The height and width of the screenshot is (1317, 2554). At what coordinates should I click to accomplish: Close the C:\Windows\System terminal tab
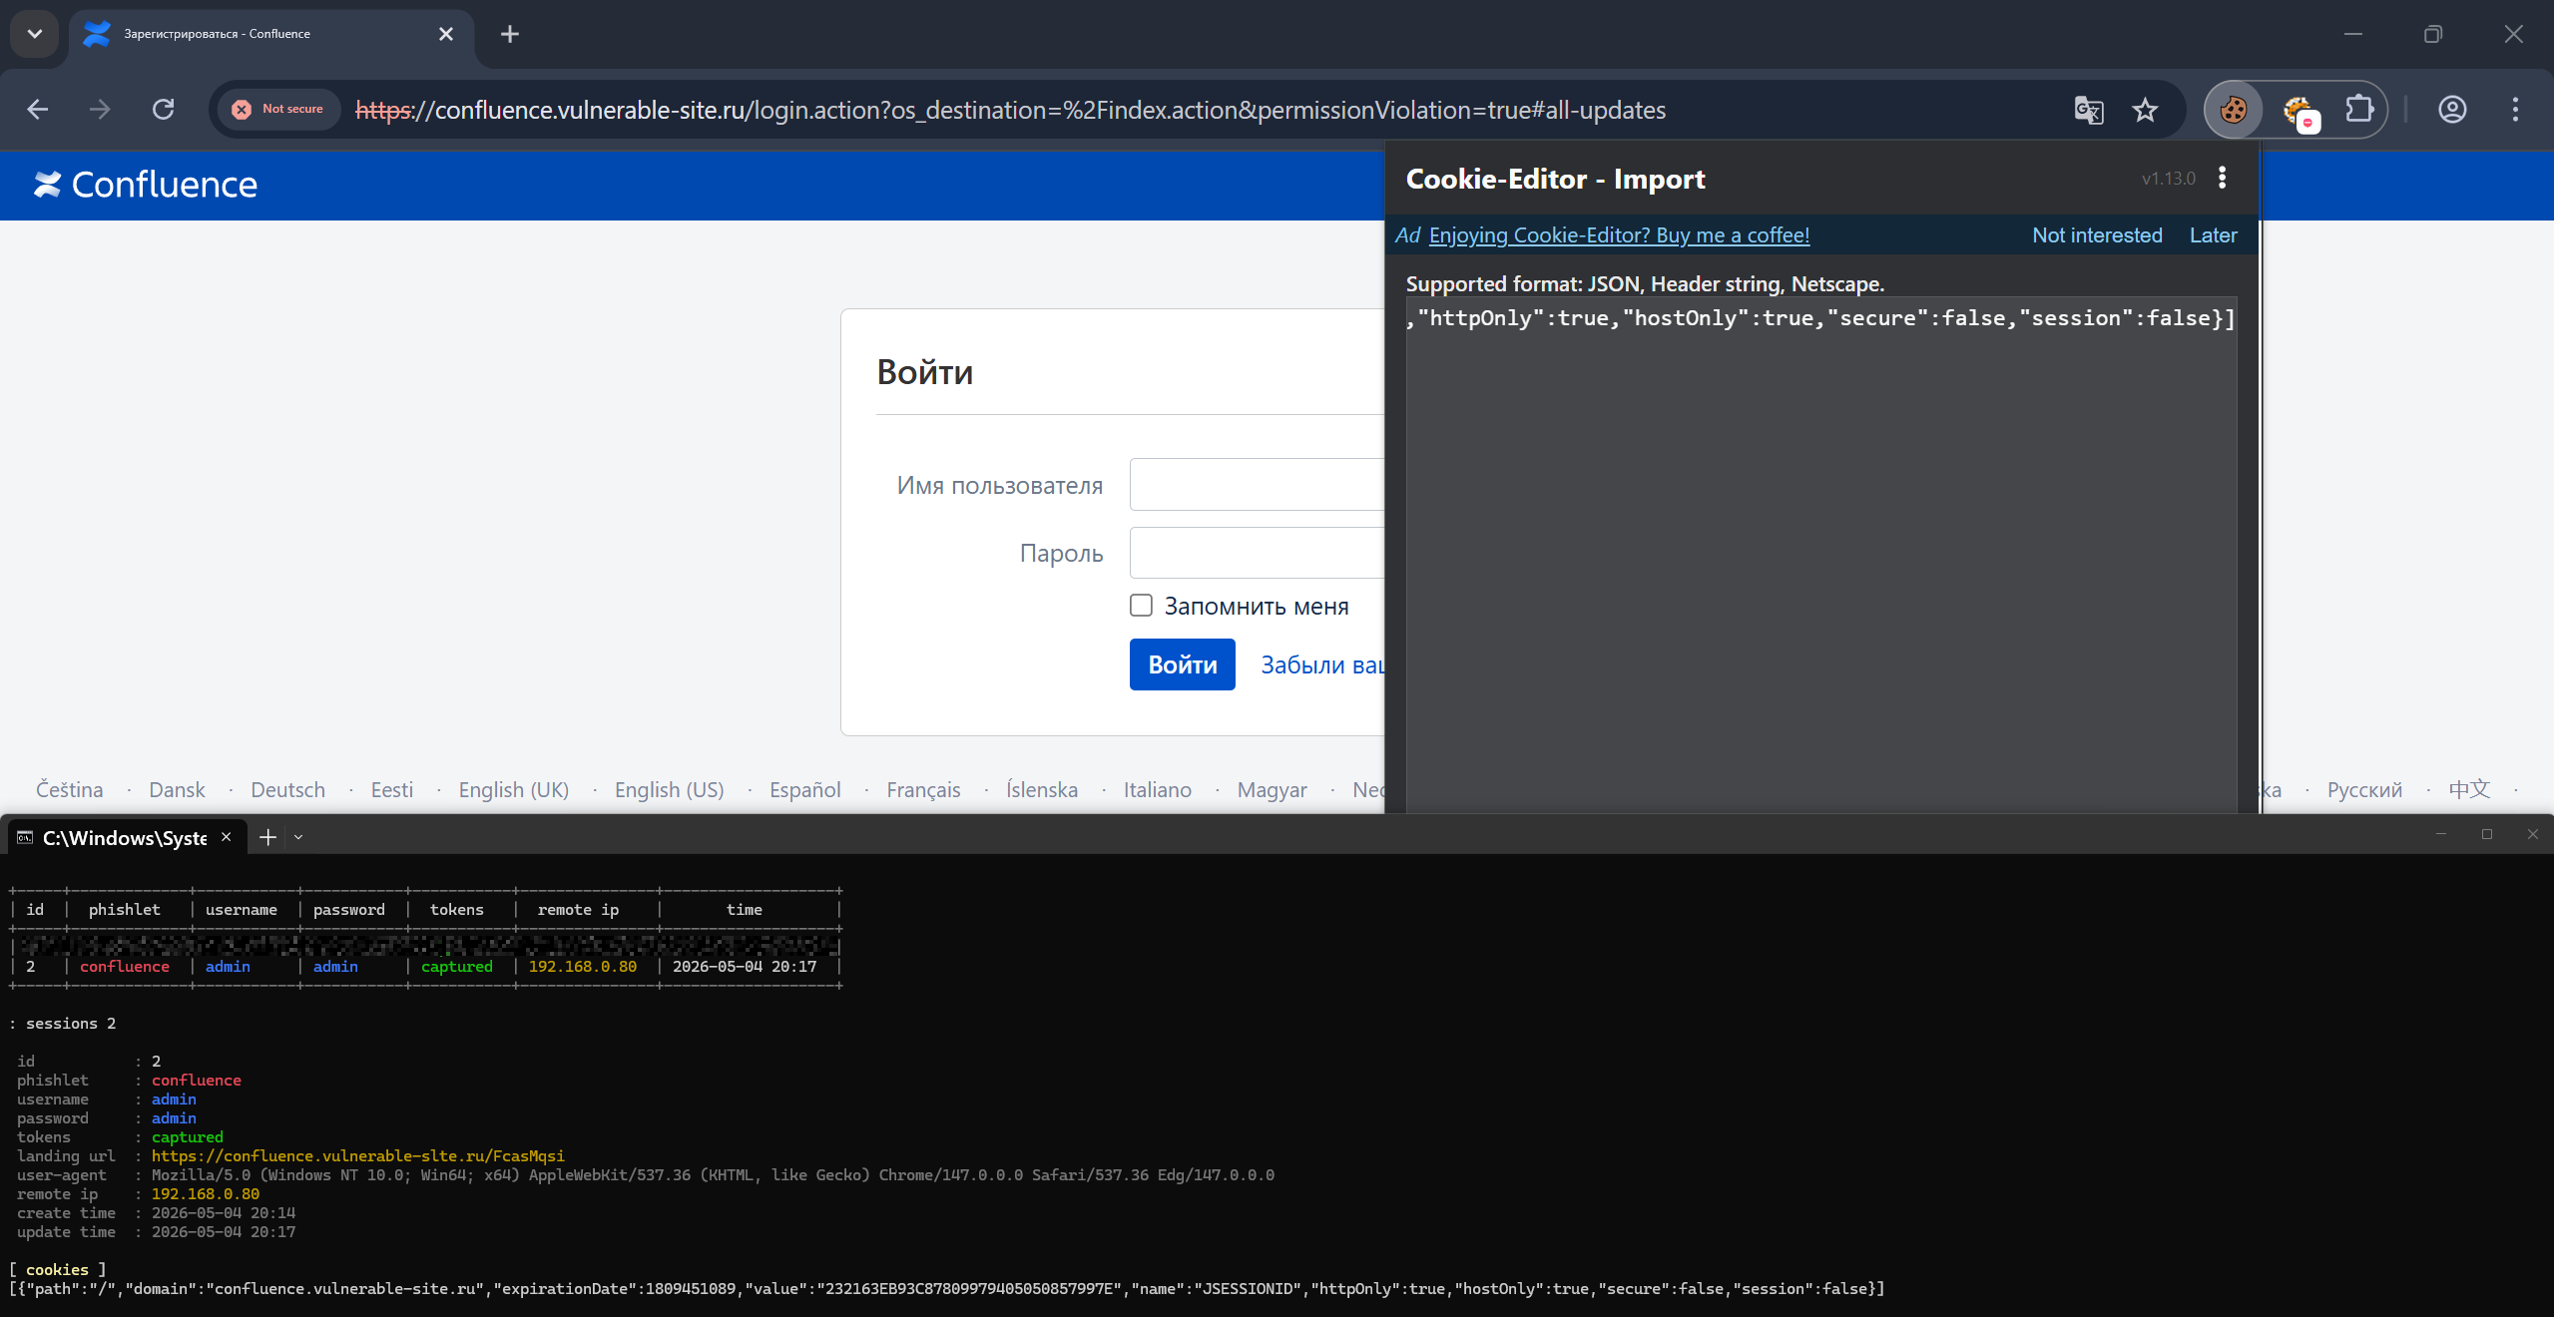tap(227, 837)
